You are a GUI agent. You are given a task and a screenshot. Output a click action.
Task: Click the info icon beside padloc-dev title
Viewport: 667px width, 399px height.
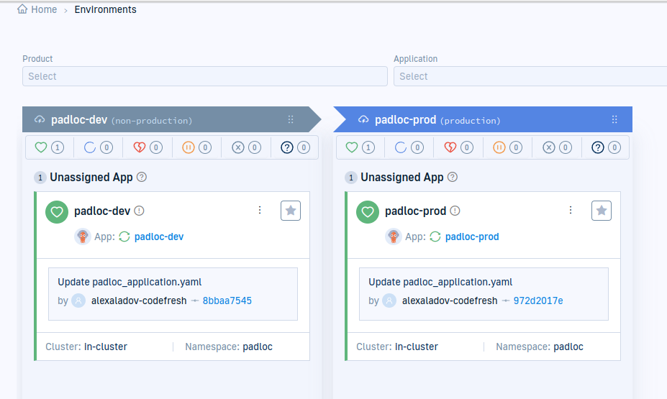(x=140, y=211)
